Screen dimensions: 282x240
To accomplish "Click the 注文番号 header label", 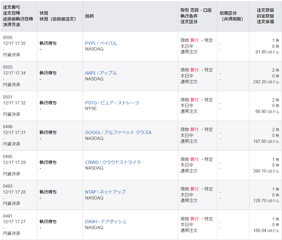I will click(11, 7).
